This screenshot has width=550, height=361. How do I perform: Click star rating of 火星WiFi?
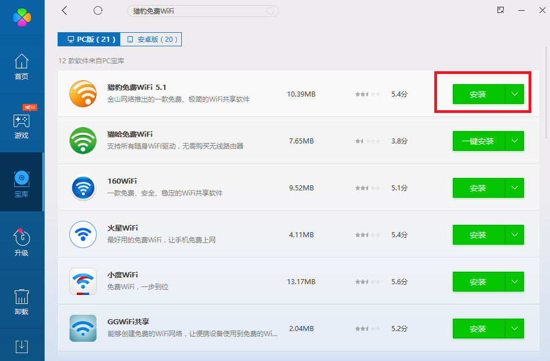(368, 234)
